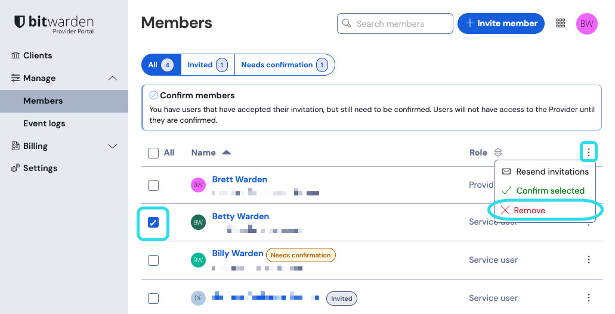The width and height of the screenshot is (615, 314).
Task: Open Billy Warden member name link
Action: tap(237, 253)
